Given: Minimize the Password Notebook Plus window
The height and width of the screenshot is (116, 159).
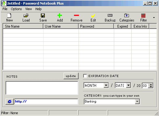Looking at the screenshot, I should [x=145, y=3].
